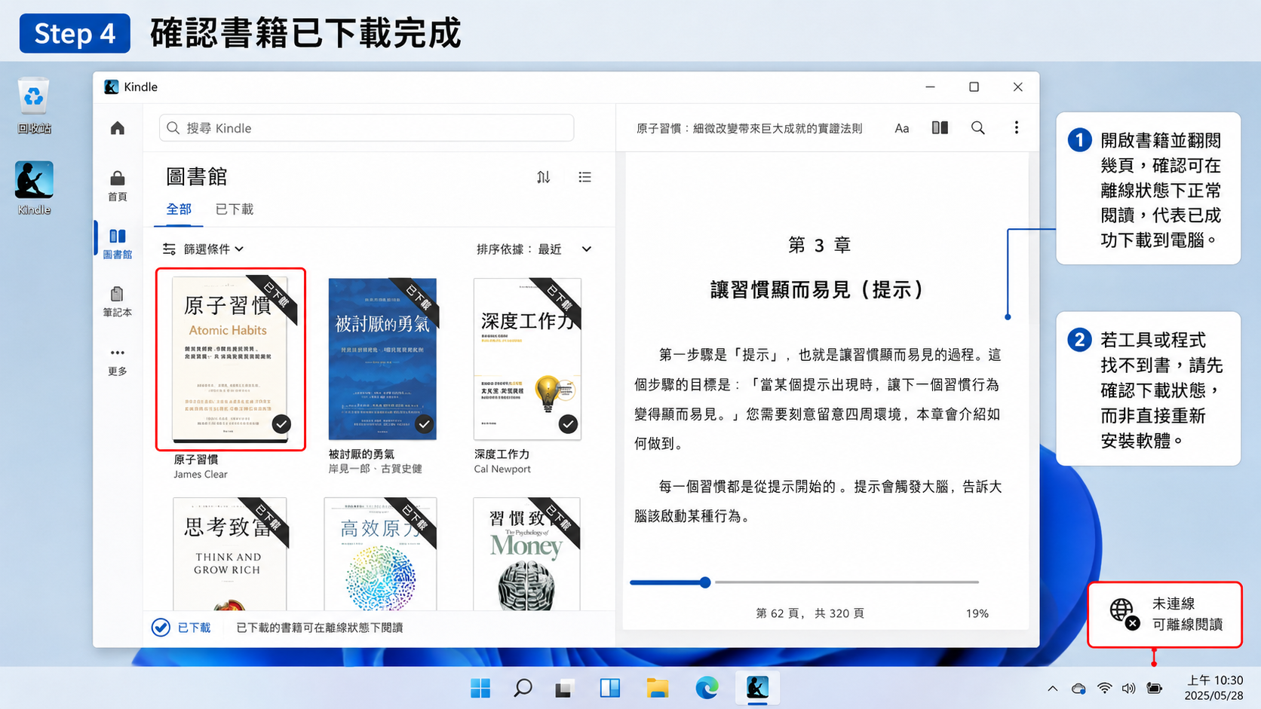Click the 讓習慣顯而易見（提示）chapter heading

pyautogui.click(x=818, y=290)
